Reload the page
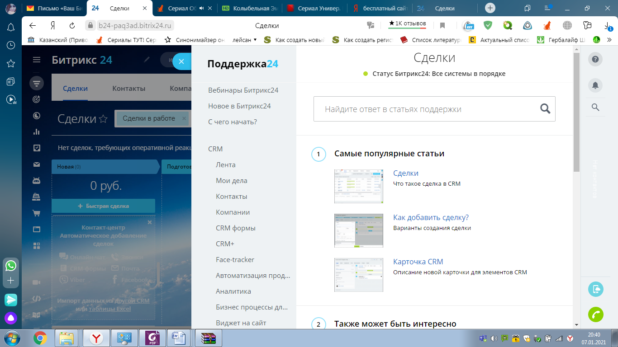 coord(72,26)
